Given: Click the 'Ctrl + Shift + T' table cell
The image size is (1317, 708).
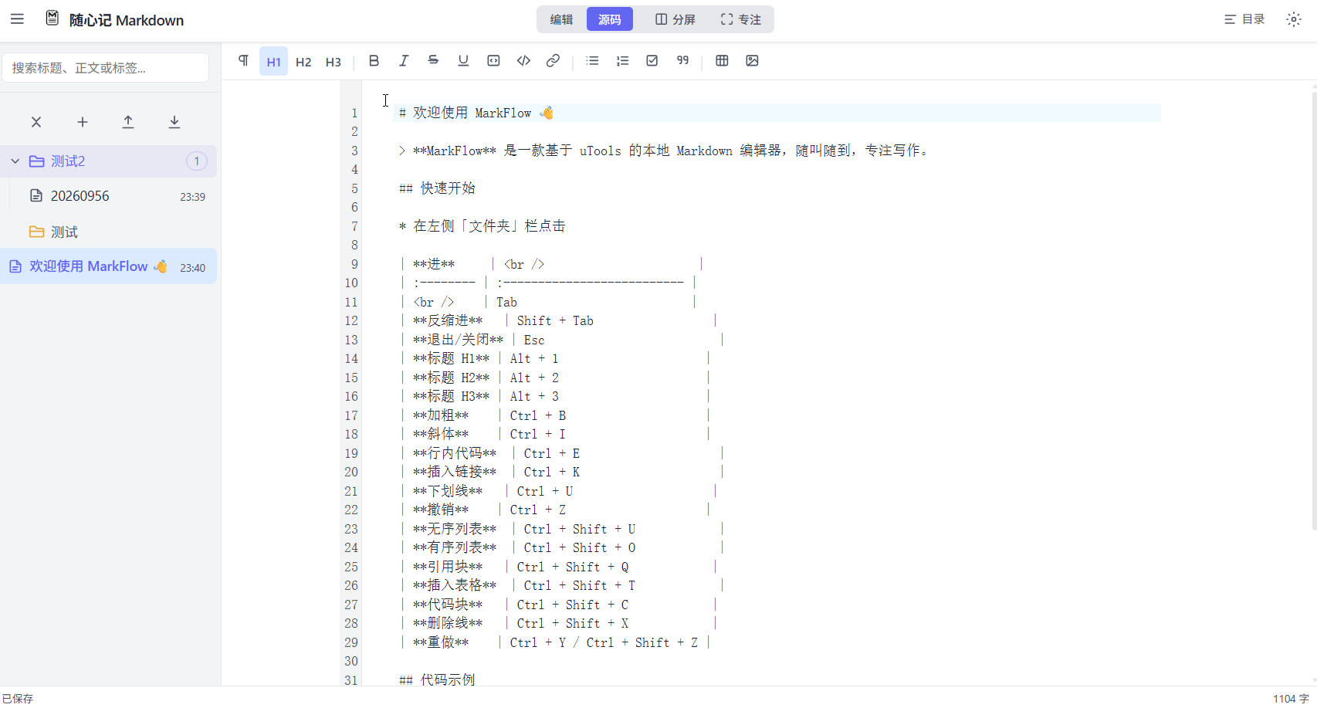Looking at the screenshot, I should (579, 586).
